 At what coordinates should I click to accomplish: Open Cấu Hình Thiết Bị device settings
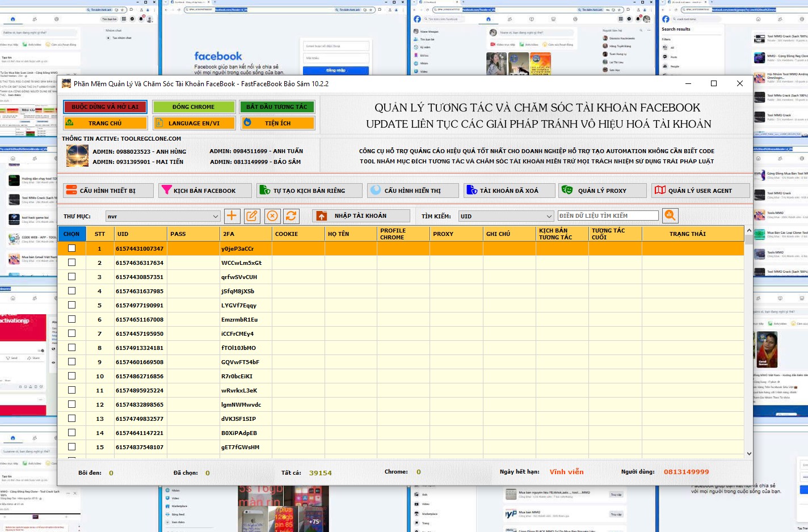coord(108,191)
